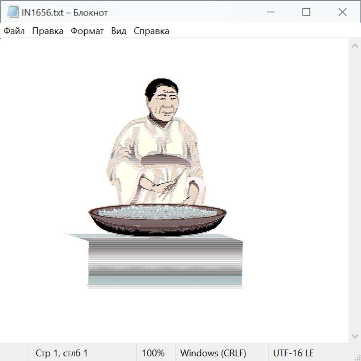Close the IN1656.txt Notepad window
Image resolution: width=361 pixels, height=361 pixels.
tap(342, 12)
